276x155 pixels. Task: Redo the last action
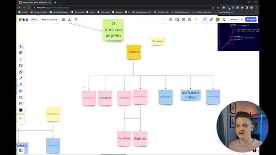click(21, 124)
